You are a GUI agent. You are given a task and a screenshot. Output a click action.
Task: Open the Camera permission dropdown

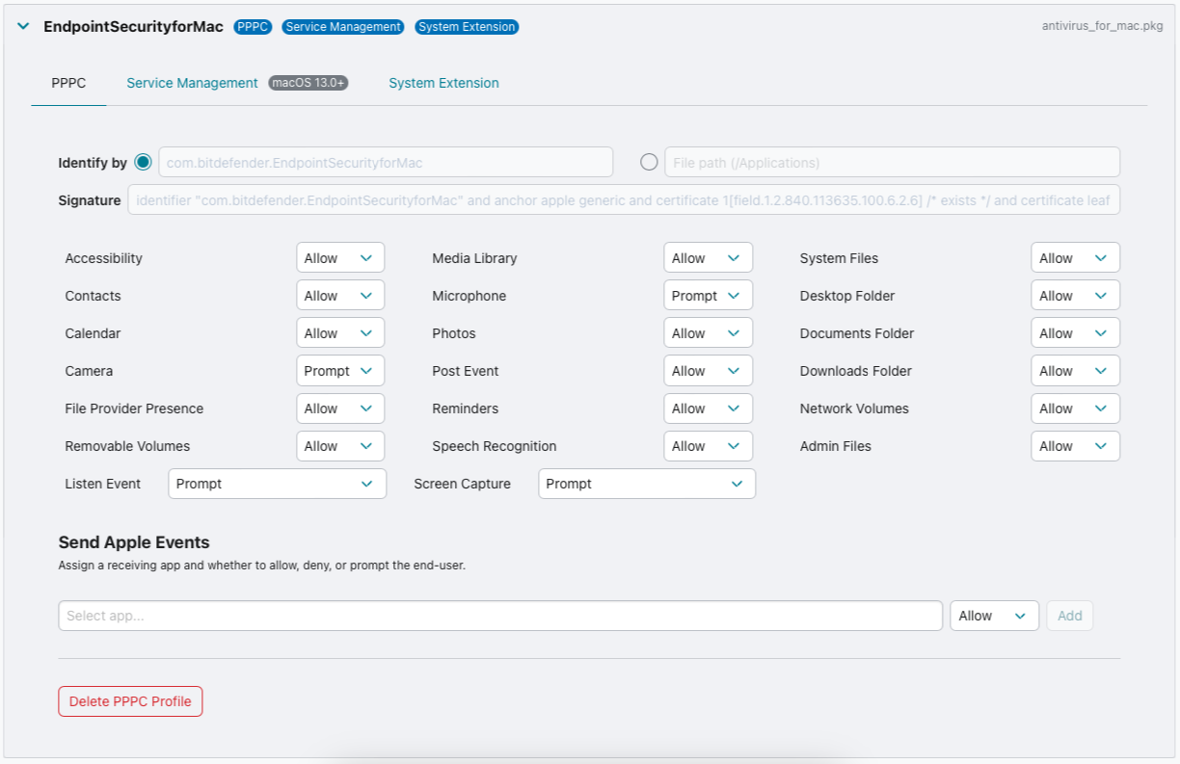[340, 371]
